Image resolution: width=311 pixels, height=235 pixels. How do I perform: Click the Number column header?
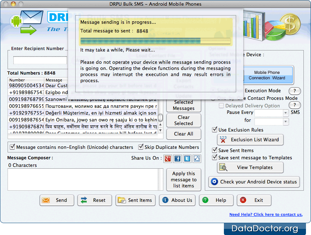pos(26,80)
